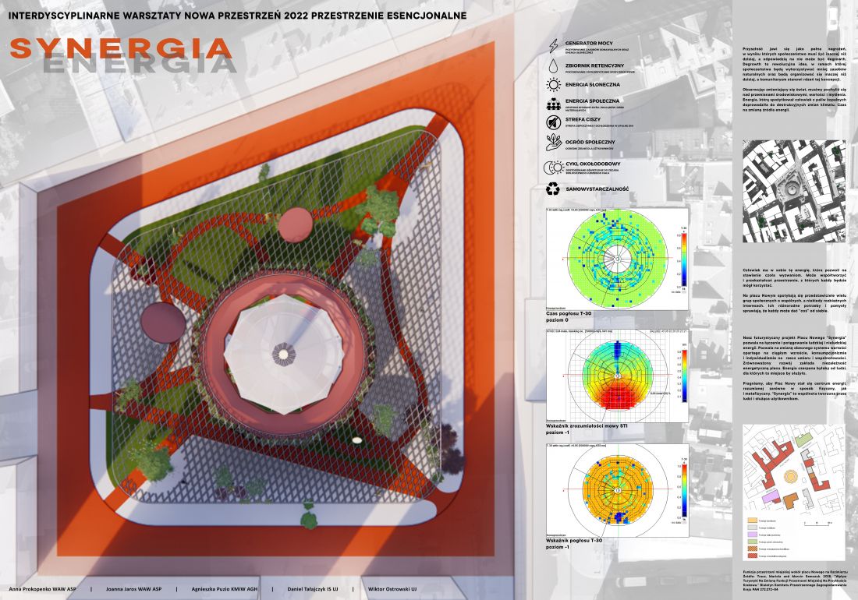Select the ENERGIA SPOŁECZNA label
Screen dimensions: 858x600
[x=593, y=101]
